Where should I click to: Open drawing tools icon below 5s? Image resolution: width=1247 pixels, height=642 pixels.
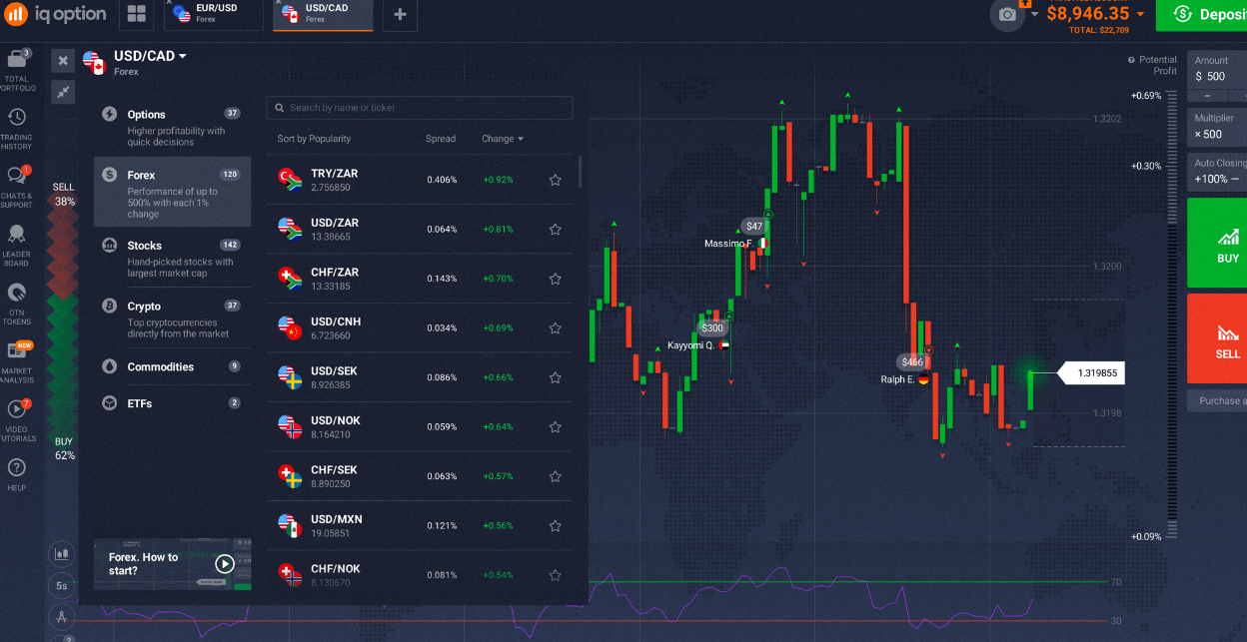[x=62, y=617]
